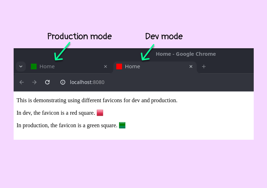The image size is (267, 188).
Task: Click text "In dev, the favicon is a red square."
Action: coord(56,113)
